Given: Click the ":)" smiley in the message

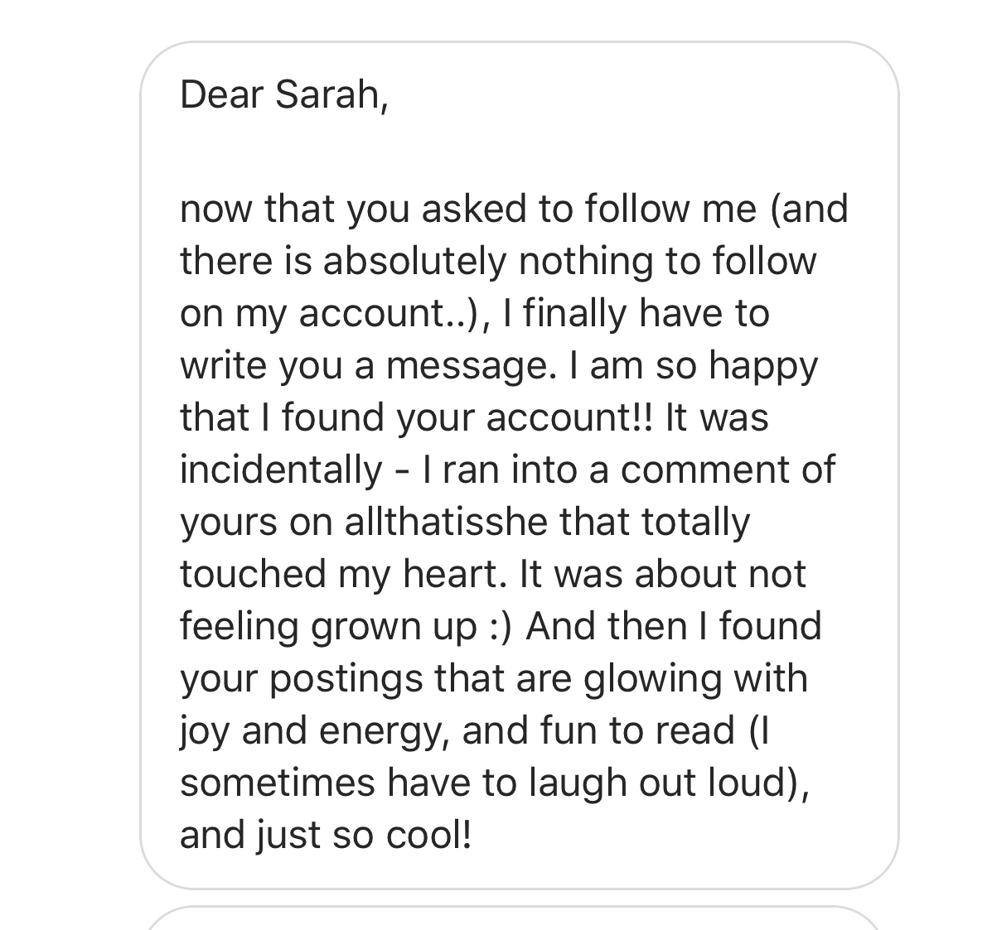Looking at the screenshot, I should (x=501, y=626).
